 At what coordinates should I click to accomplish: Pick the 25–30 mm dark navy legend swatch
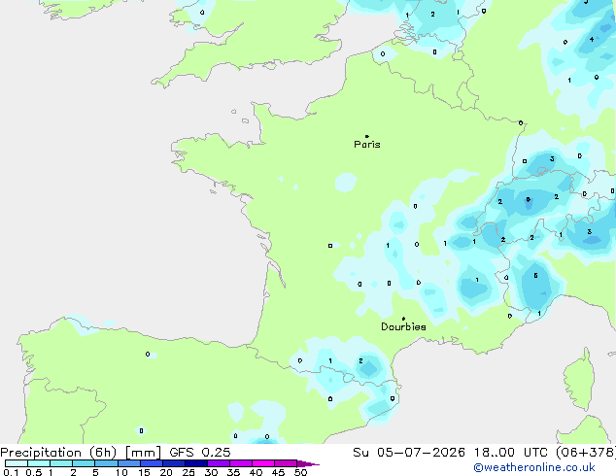[x=196, y=463]
